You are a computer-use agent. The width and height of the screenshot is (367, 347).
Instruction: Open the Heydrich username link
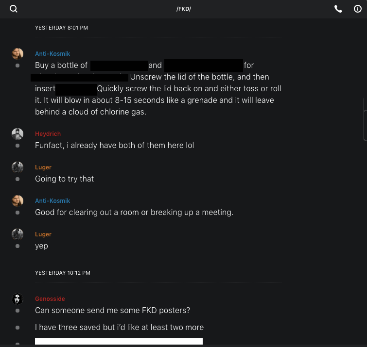48,134
